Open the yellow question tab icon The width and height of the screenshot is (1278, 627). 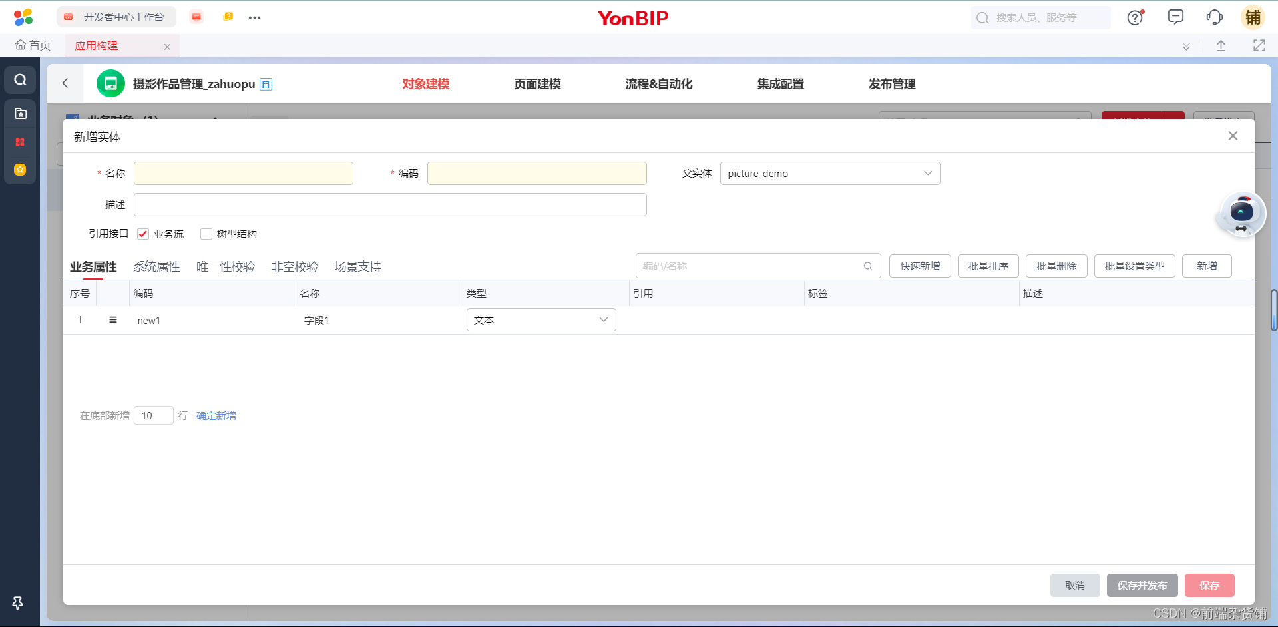(x=228, y=17)
